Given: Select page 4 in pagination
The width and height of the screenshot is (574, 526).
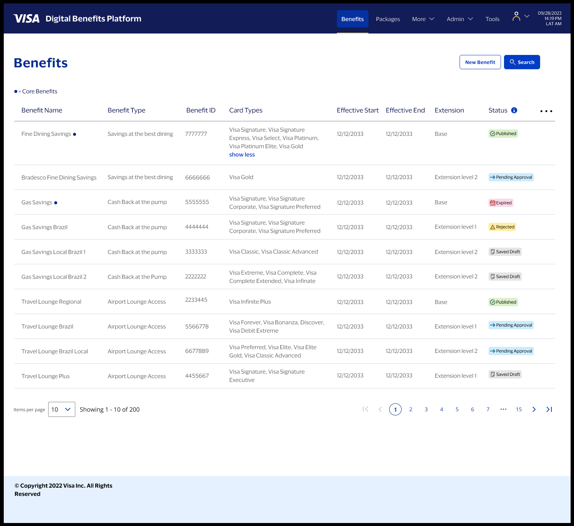Looking at the screenshot, I should (442, 409).
